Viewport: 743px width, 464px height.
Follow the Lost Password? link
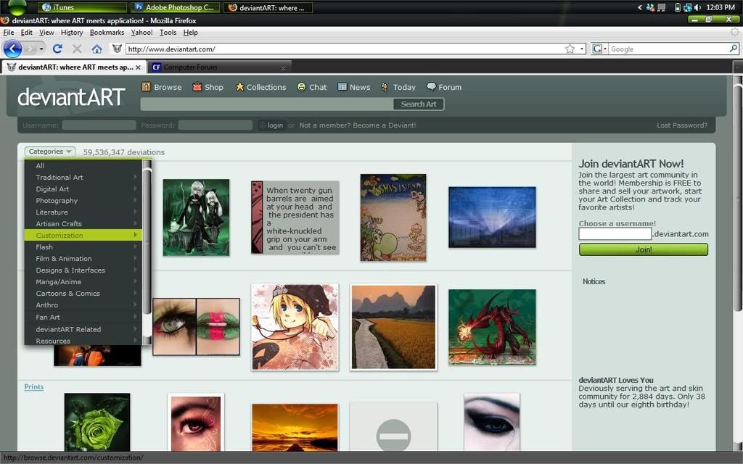pyautogui.click(x=682, y=125)
